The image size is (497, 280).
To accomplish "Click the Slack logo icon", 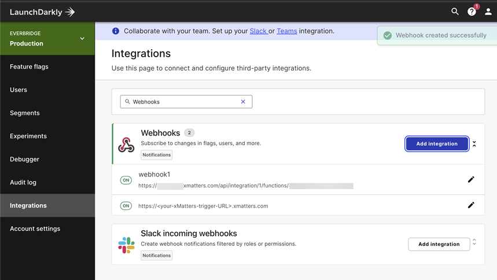I will coord(126,245).
